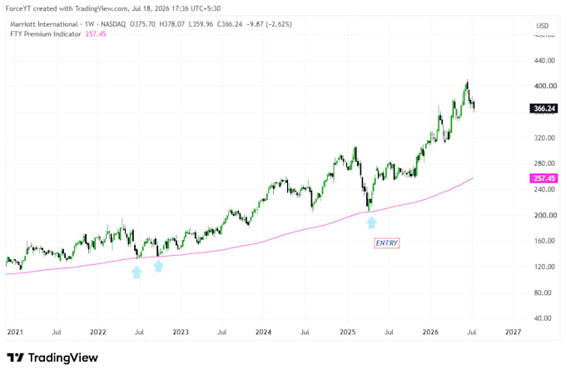Click the 2021 label on time axis
Image resolution: width=566 pixels, height=375 pixels.
(15, 332)
